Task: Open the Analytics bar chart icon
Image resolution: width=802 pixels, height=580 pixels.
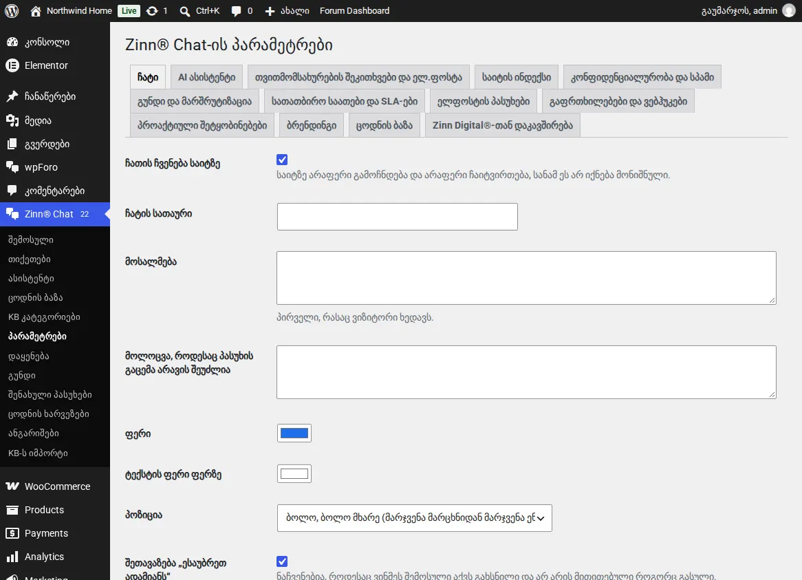Action: [x=12, y=557]
